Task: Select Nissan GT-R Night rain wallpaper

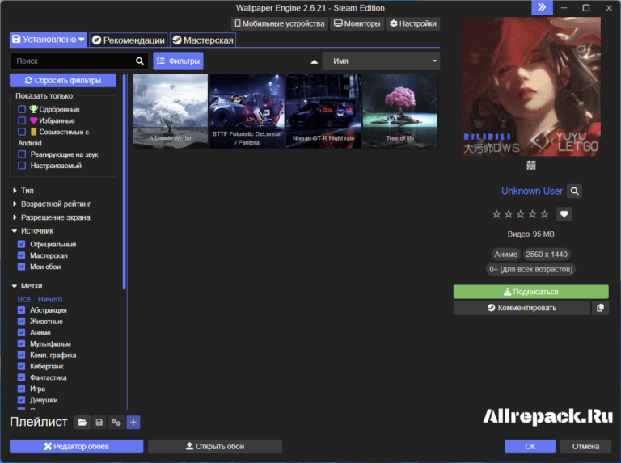Action: click(x=323, y=112)
